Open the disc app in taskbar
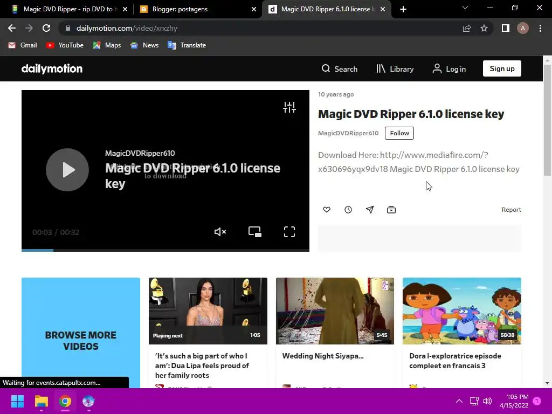The image size is (552, 414). click(x=88, y=401)
